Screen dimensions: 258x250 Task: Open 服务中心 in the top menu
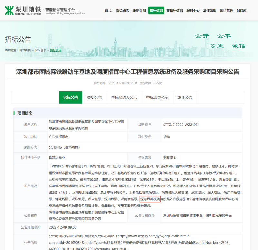point(193,11)
